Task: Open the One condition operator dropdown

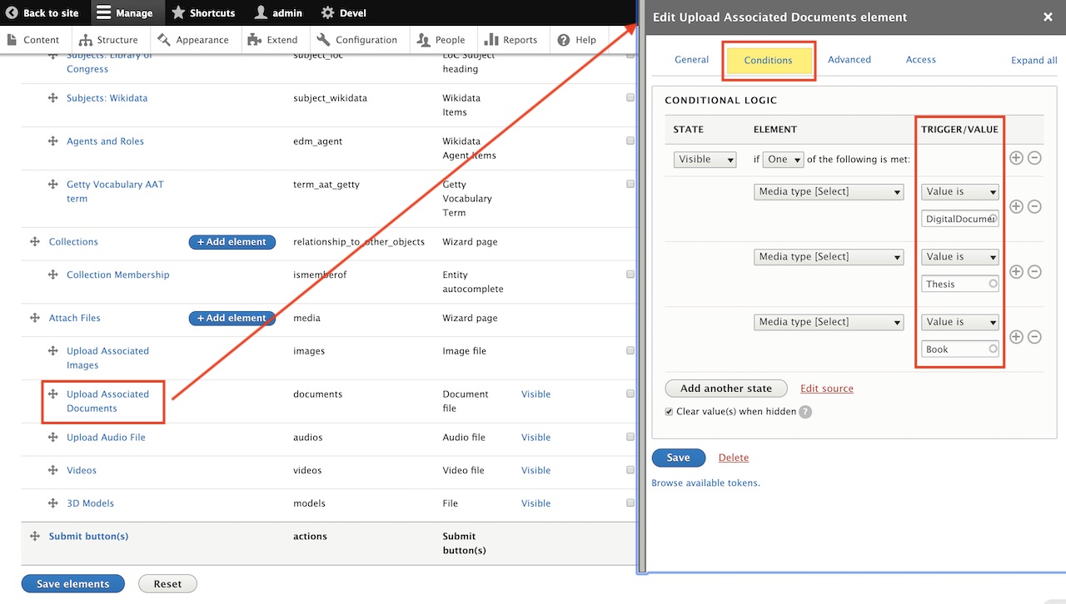Action: click(x=783, y=160)
